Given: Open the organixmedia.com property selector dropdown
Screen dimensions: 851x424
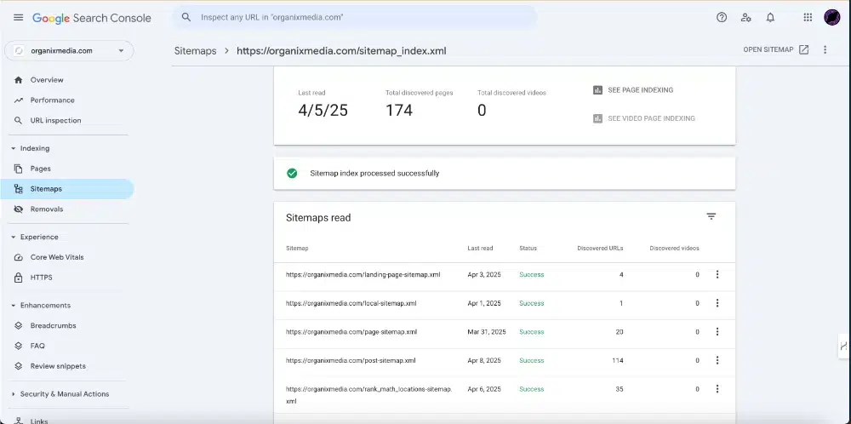Looking at the screenshot, I should (69, 50).
